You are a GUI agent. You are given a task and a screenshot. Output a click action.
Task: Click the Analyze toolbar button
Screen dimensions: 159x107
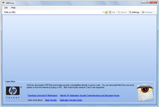point(147,12)
